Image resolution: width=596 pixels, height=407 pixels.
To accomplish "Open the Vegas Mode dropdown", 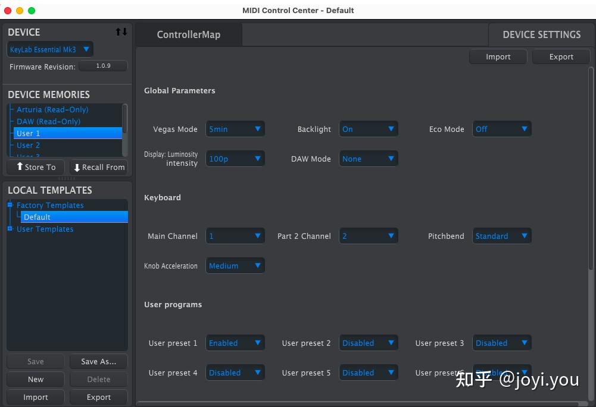I will point(235,129).
